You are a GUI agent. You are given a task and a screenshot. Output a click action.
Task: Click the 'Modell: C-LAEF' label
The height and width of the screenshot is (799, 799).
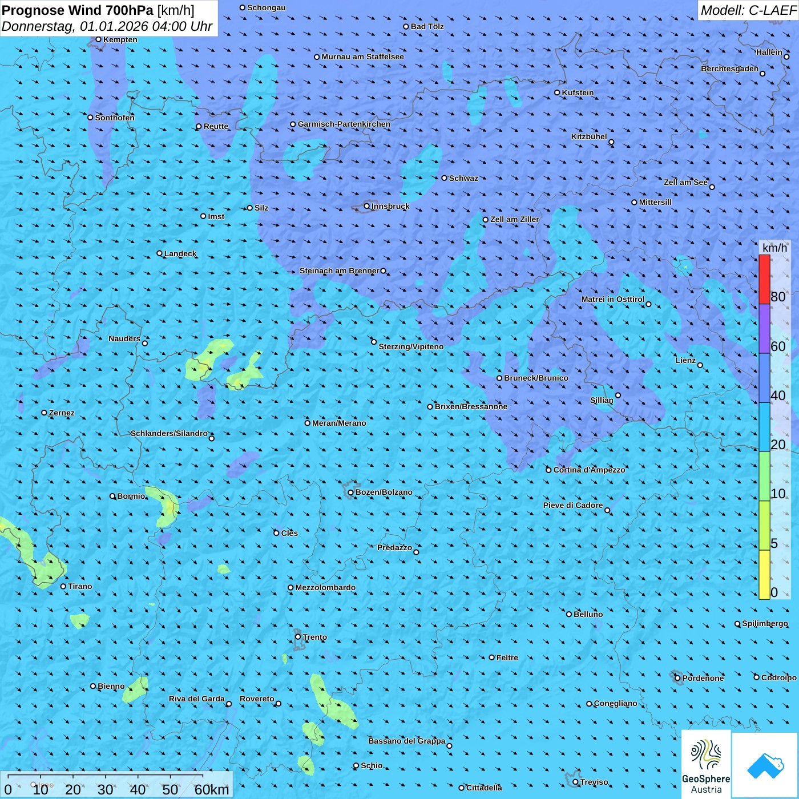(x=748, y=10)
